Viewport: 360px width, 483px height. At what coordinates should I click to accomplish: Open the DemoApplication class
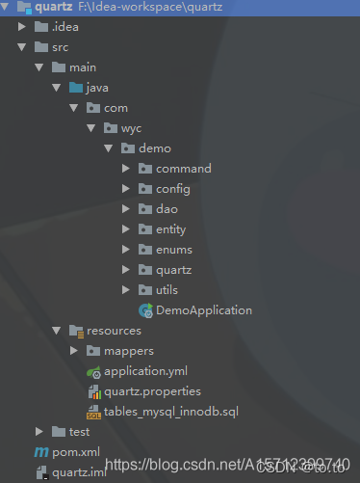[204, 310]
